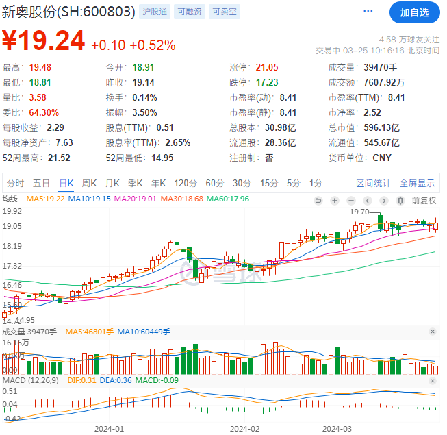Viewport: 447px width, 435px height.
Task: Click the 52周最高 value 21.52
Action: [x=59, y=158]
